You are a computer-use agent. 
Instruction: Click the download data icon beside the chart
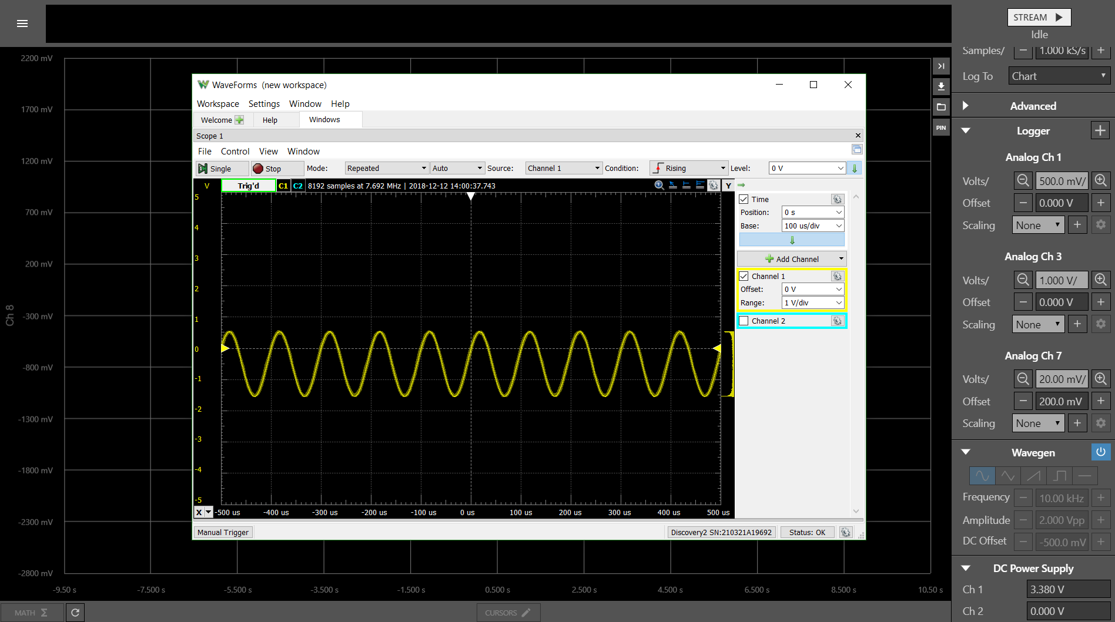941,86
